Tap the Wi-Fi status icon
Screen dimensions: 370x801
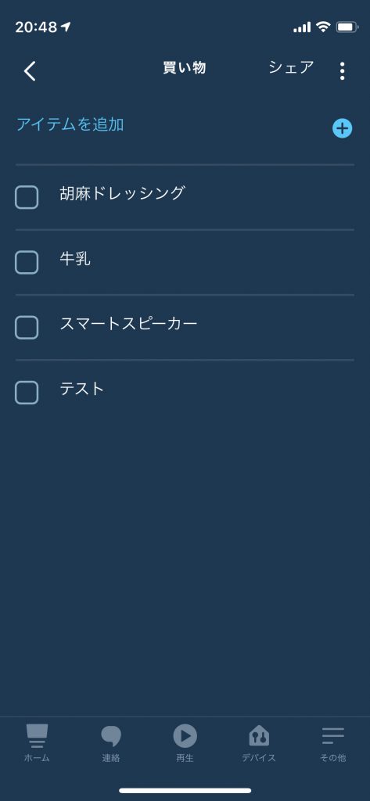[x=323, y=27]
